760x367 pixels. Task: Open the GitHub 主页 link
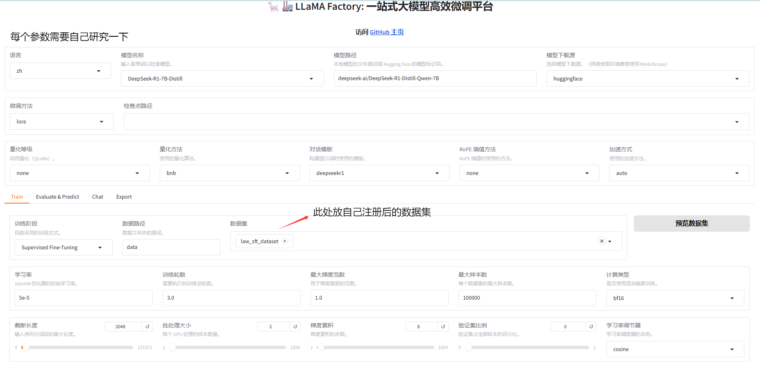point(387,32)
